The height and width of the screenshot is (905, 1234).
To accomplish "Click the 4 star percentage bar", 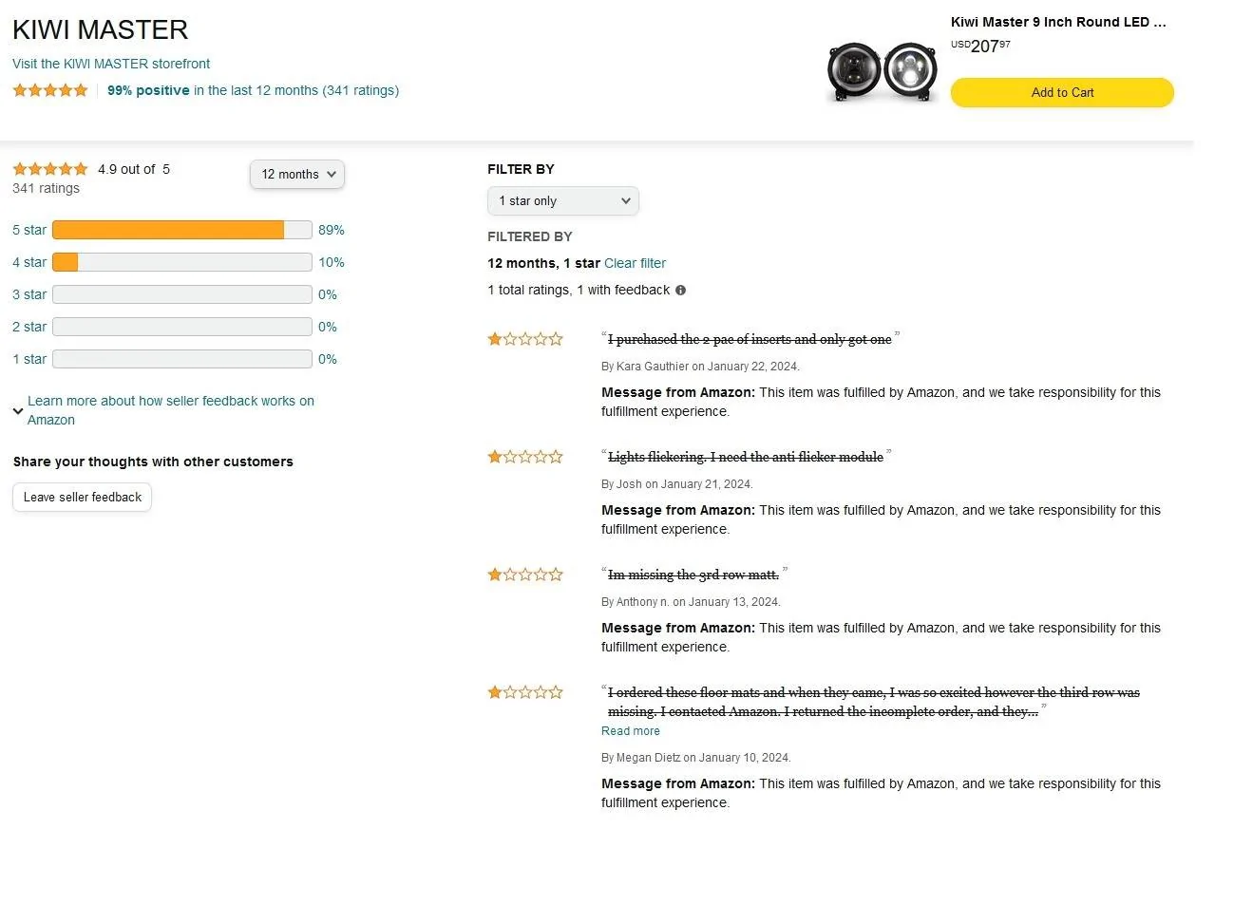I will (182, 262).
